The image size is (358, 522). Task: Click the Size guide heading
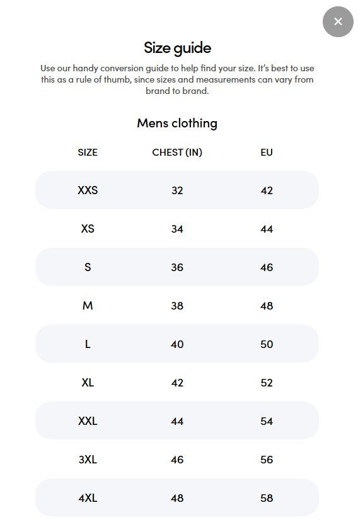(x=177, y=48)
